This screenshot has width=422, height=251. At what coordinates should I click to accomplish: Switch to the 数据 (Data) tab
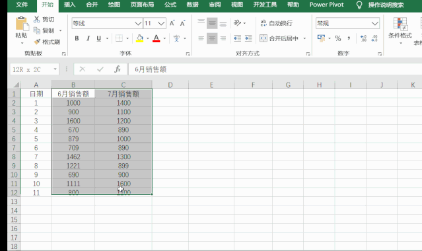pyautogui.click(x=192, y=5)
